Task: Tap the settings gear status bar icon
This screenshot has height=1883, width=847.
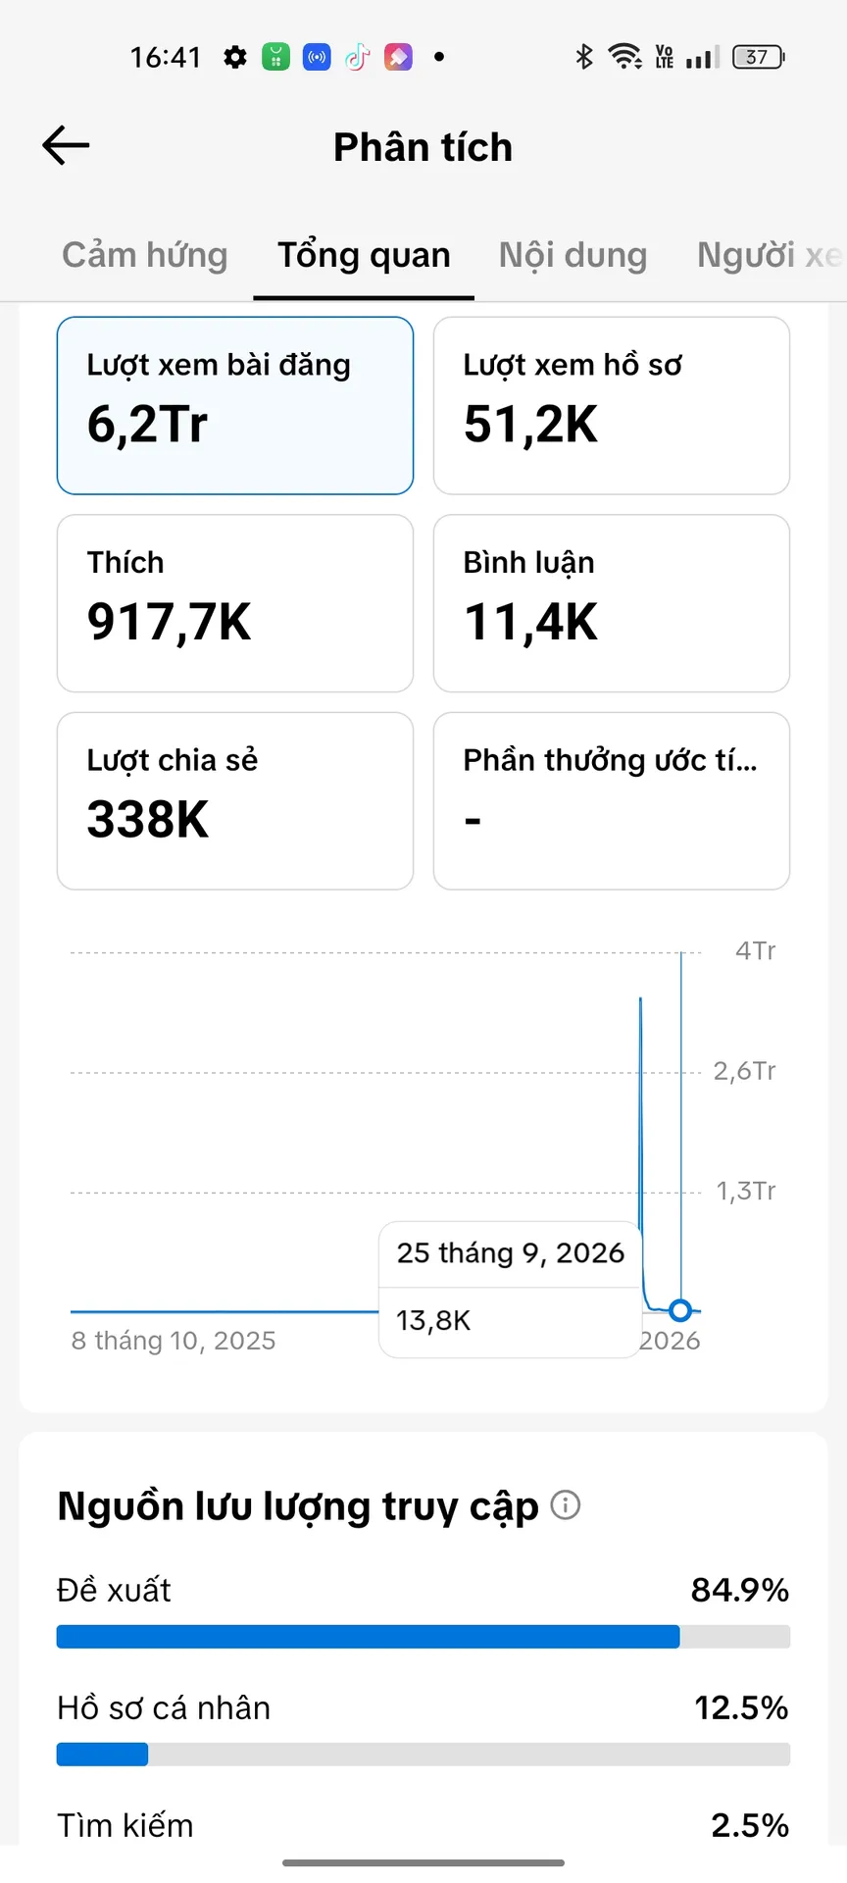Action: click(235, 57)
